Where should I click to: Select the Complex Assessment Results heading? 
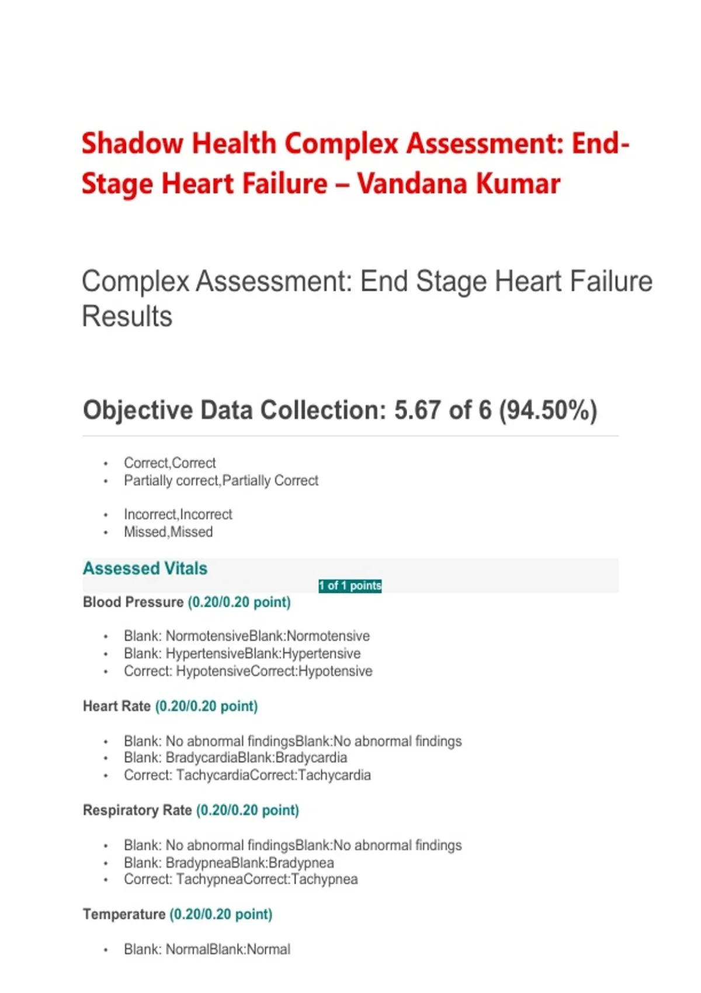367,298
